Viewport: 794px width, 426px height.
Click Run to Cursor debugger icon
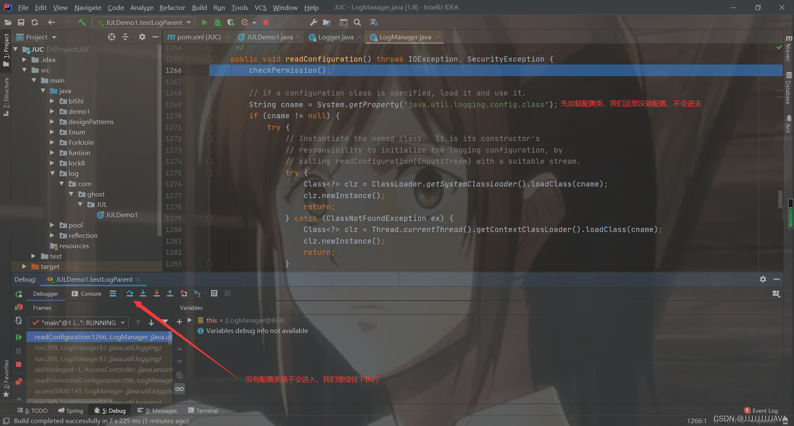[197, 293]
